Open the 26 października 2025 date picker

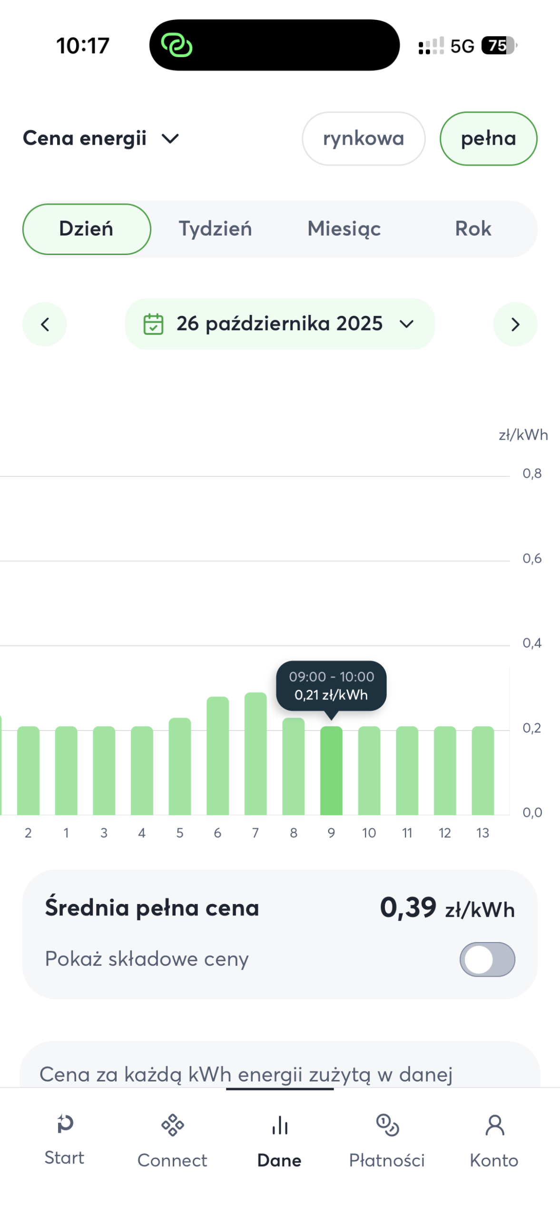click(280, 324)
